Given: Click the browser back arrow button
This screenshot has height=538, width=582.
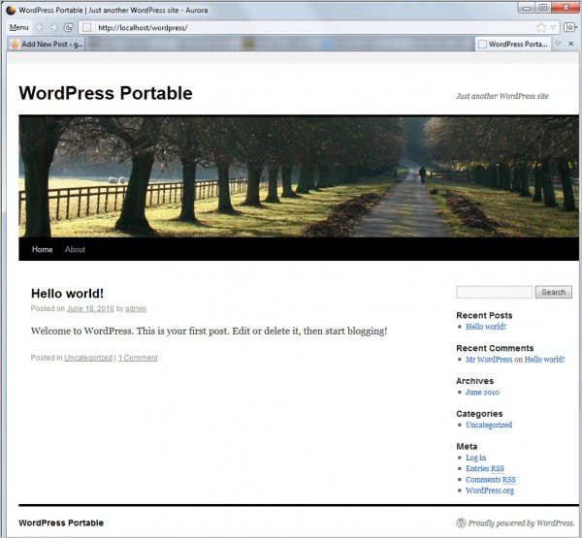Looking at the screenshot, I should 40,27.
